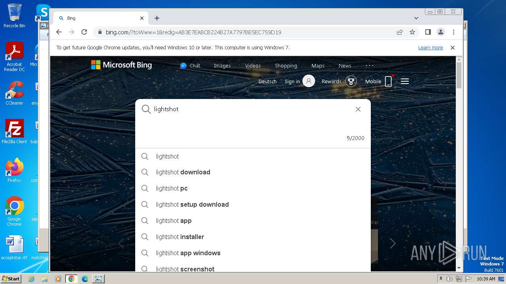The image size is (506, 284).
Task: Go to the News section
Action: (345, 66)
